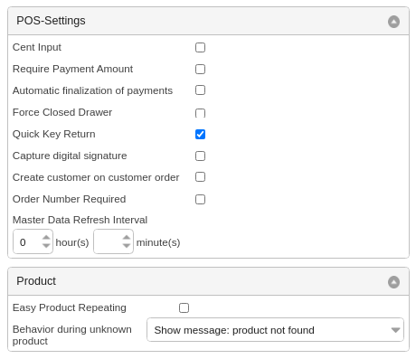Viewport: 416px width, 359px height.
Task: Click the Order Number Required label
Action: (x=69, y=199)
